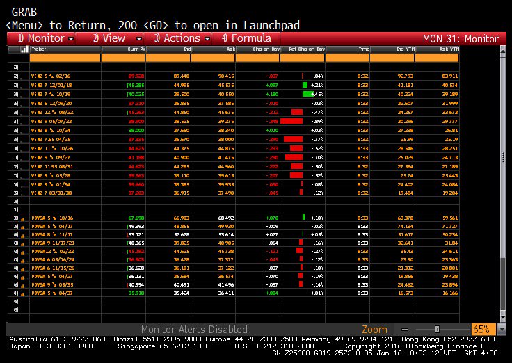Expand the Monitor menu dropdown arrow

71,39
